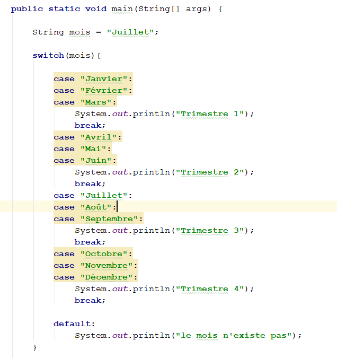The image size is (337, 358).
Task: Click the case "Juillet" label
Action: tap(93, 195)
